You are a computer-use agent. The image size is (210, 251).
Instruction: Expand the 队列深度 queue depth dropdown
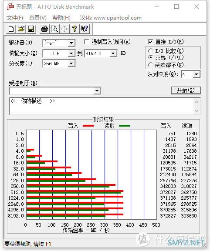click(x=196, y=74)
